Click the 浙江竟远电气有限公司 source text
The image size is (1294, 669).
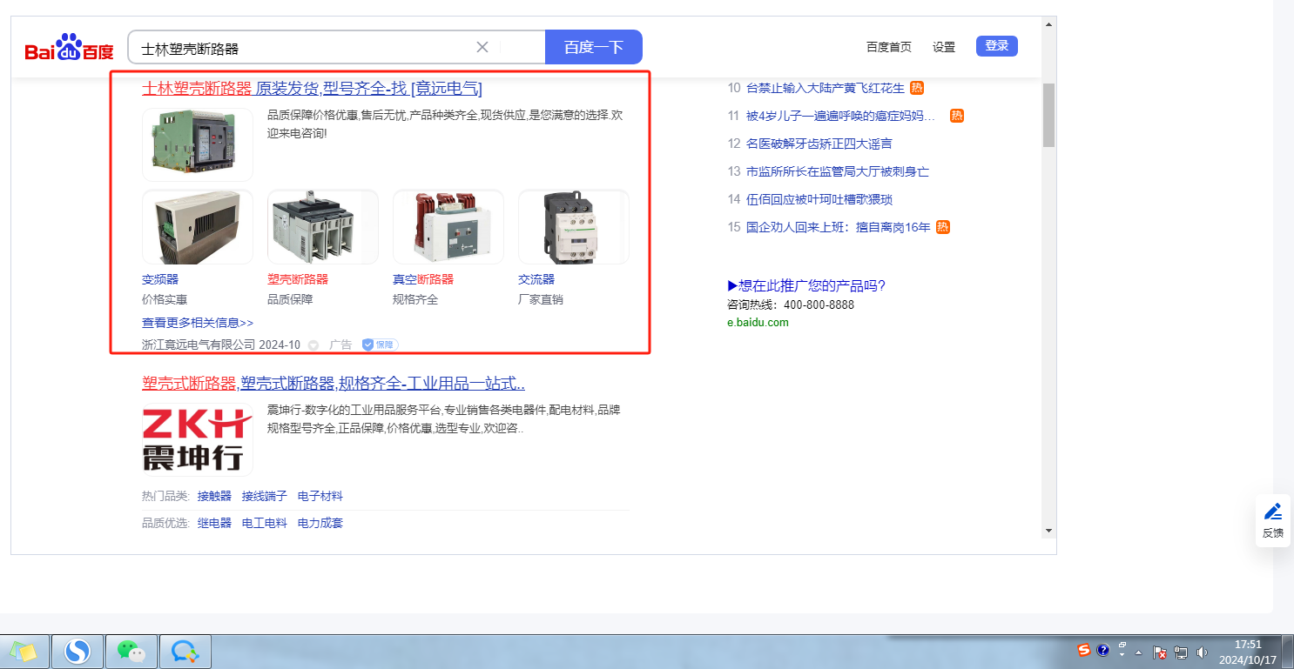[199, 345]
